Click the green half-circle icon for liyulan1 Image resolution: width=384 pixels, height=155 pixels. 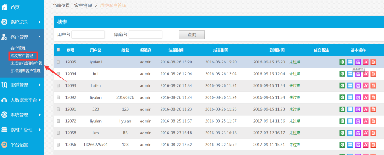(342, 62)
